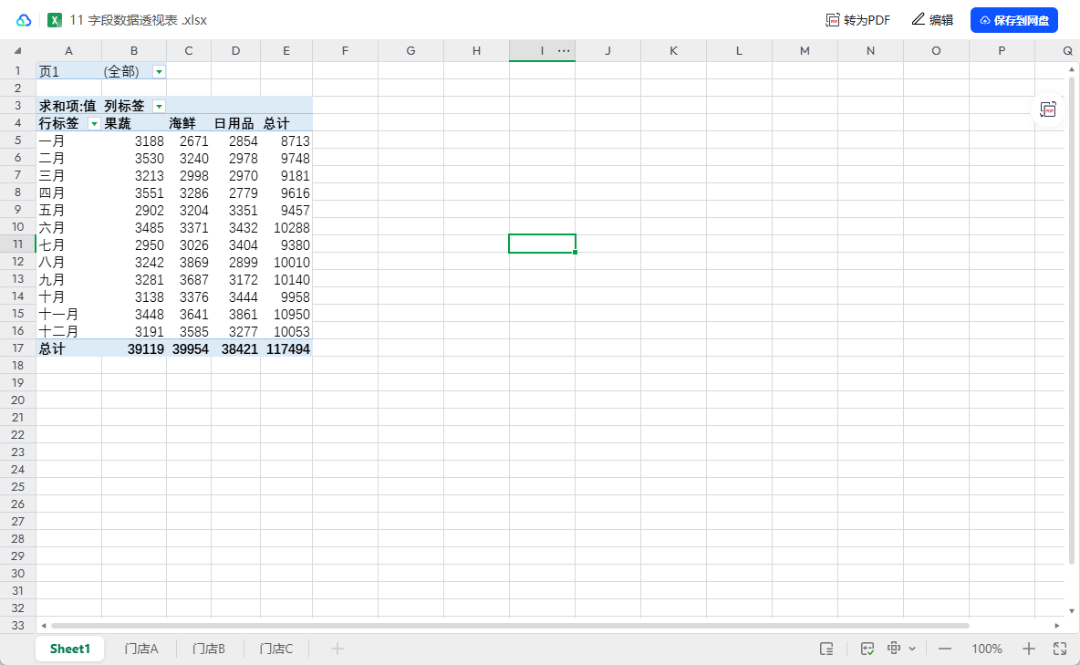Image resolution: width=1080 pixels, height=665 pixels.
Task: Click the 保存到网盘 save button
Action: coord(1014,18)
